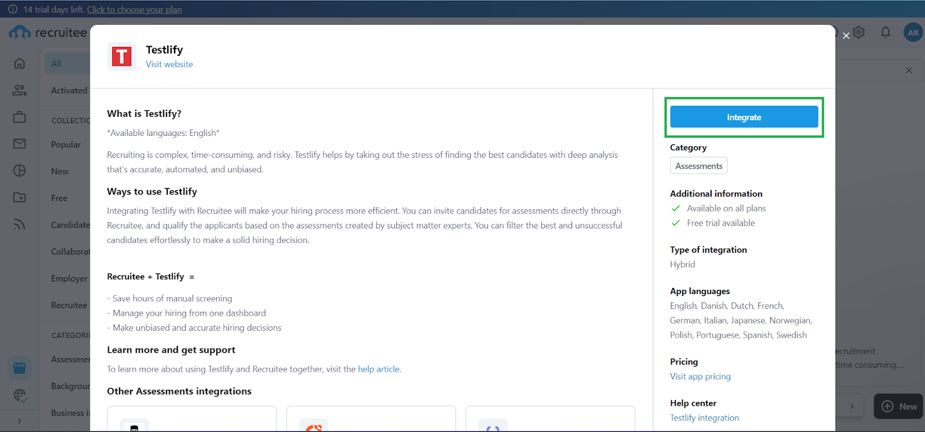The height and width of the screenshot is (432, 925).
Task: Open the mailbox envelope icon in sidebar
Action: click(x=20, y=143)
